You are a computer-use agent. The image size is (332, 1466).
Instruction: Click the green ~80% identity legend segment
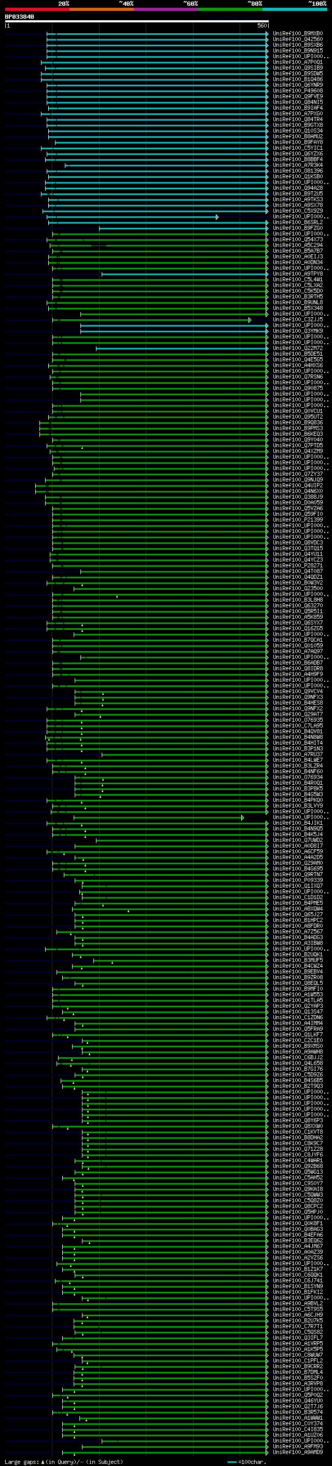pos(230,9)
